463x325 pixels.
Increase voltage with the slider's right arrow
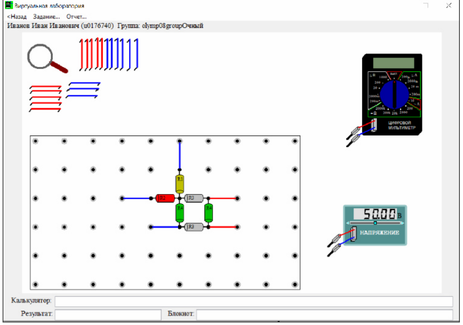pos(402,223)
